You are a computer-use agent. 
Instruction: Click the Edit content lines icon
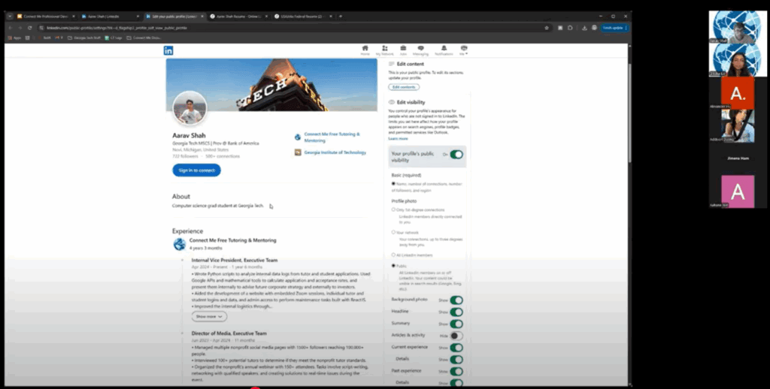pos(391,64)
